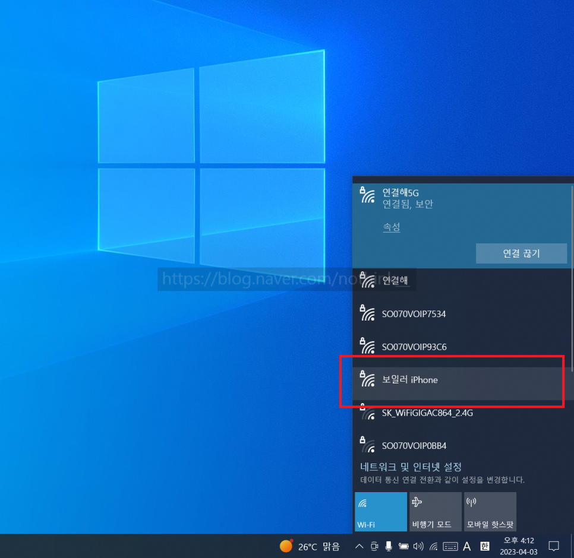
Task: Click the clock showing 오후 4:12
Action: point(519,546)
